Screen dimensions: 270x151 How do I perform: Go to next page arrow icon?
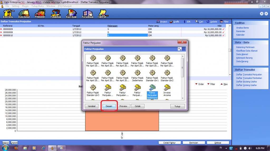pyautogui.click(x=266, y=14)
